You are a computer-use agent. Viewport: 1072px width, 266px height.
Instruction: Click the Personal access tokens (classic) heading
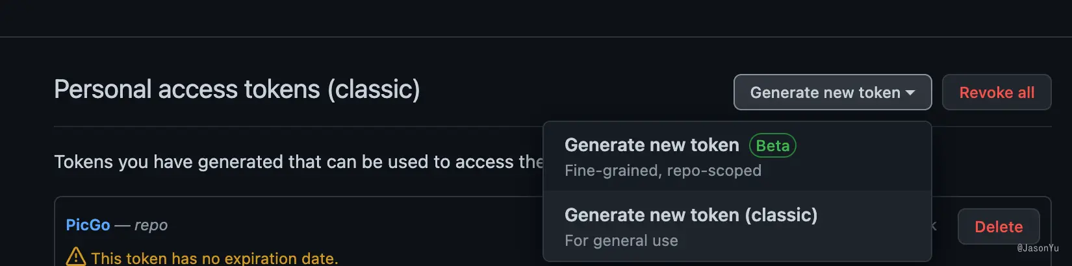(x=237, y=90)
